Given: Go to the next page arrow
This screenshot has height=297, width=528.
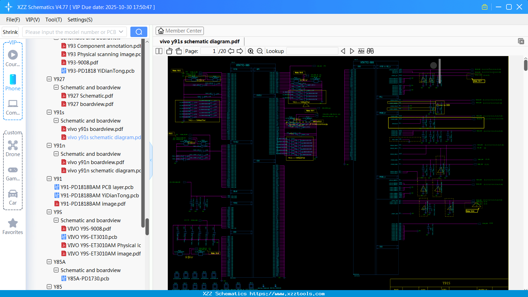Looking at the screenshot, I should pos(240,51).
